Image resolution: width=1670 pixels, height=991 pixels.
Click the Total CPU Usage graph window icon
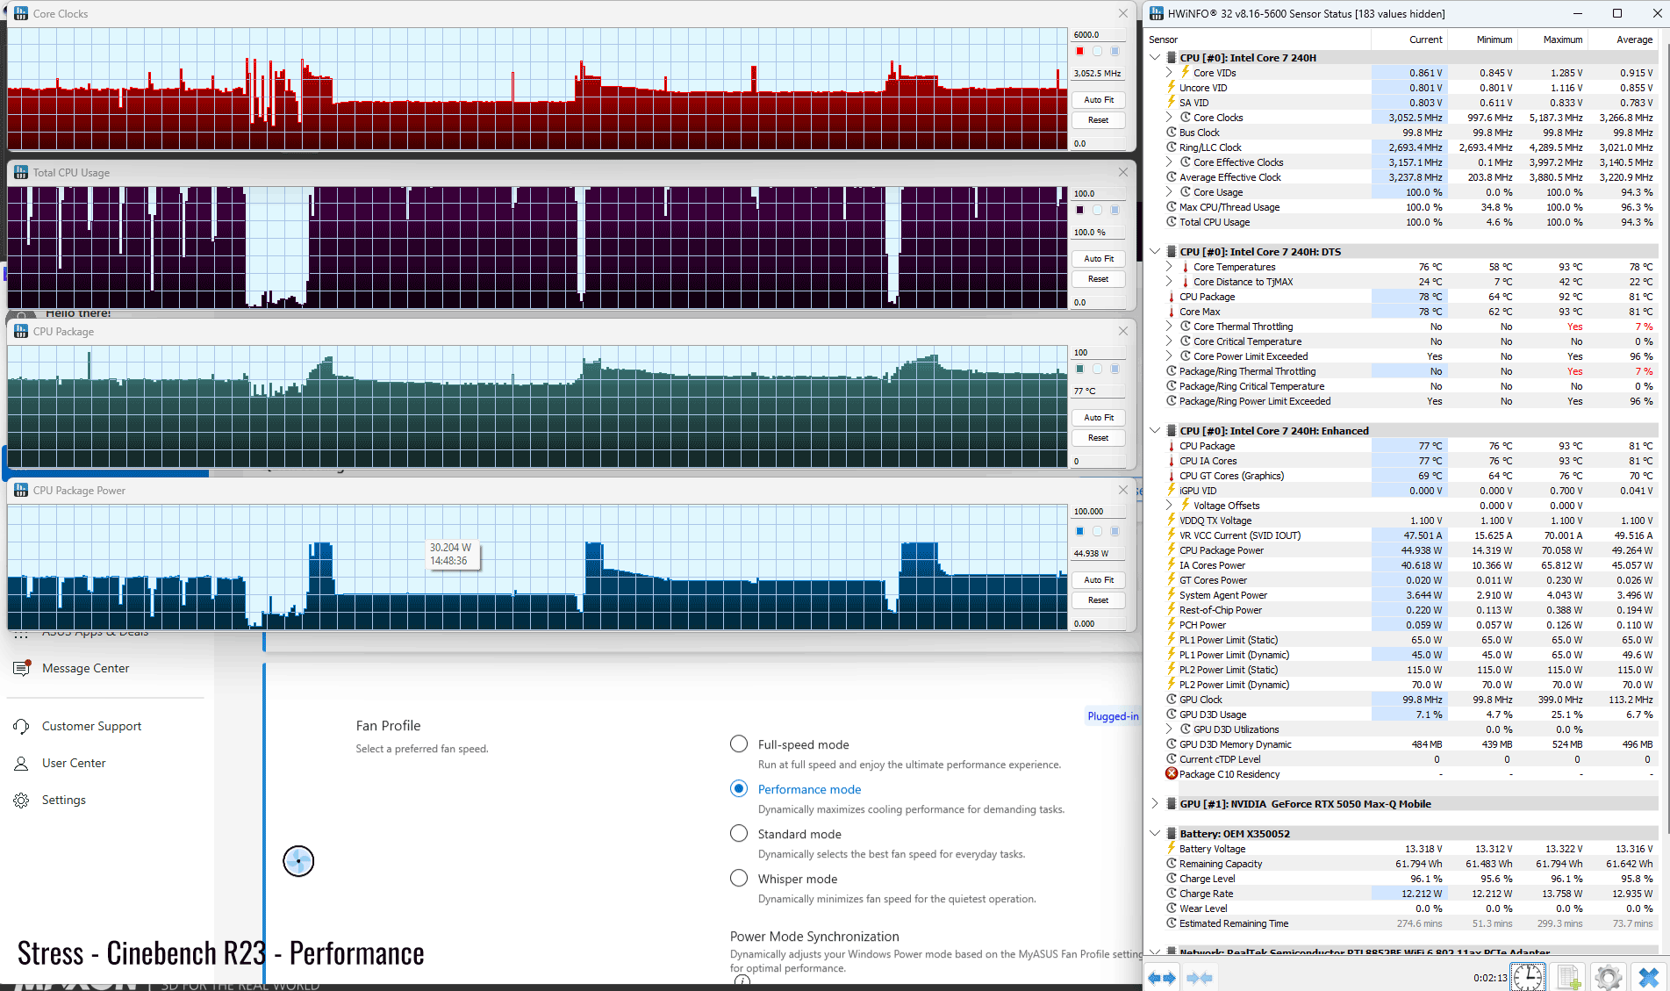[x=21, y=173]
